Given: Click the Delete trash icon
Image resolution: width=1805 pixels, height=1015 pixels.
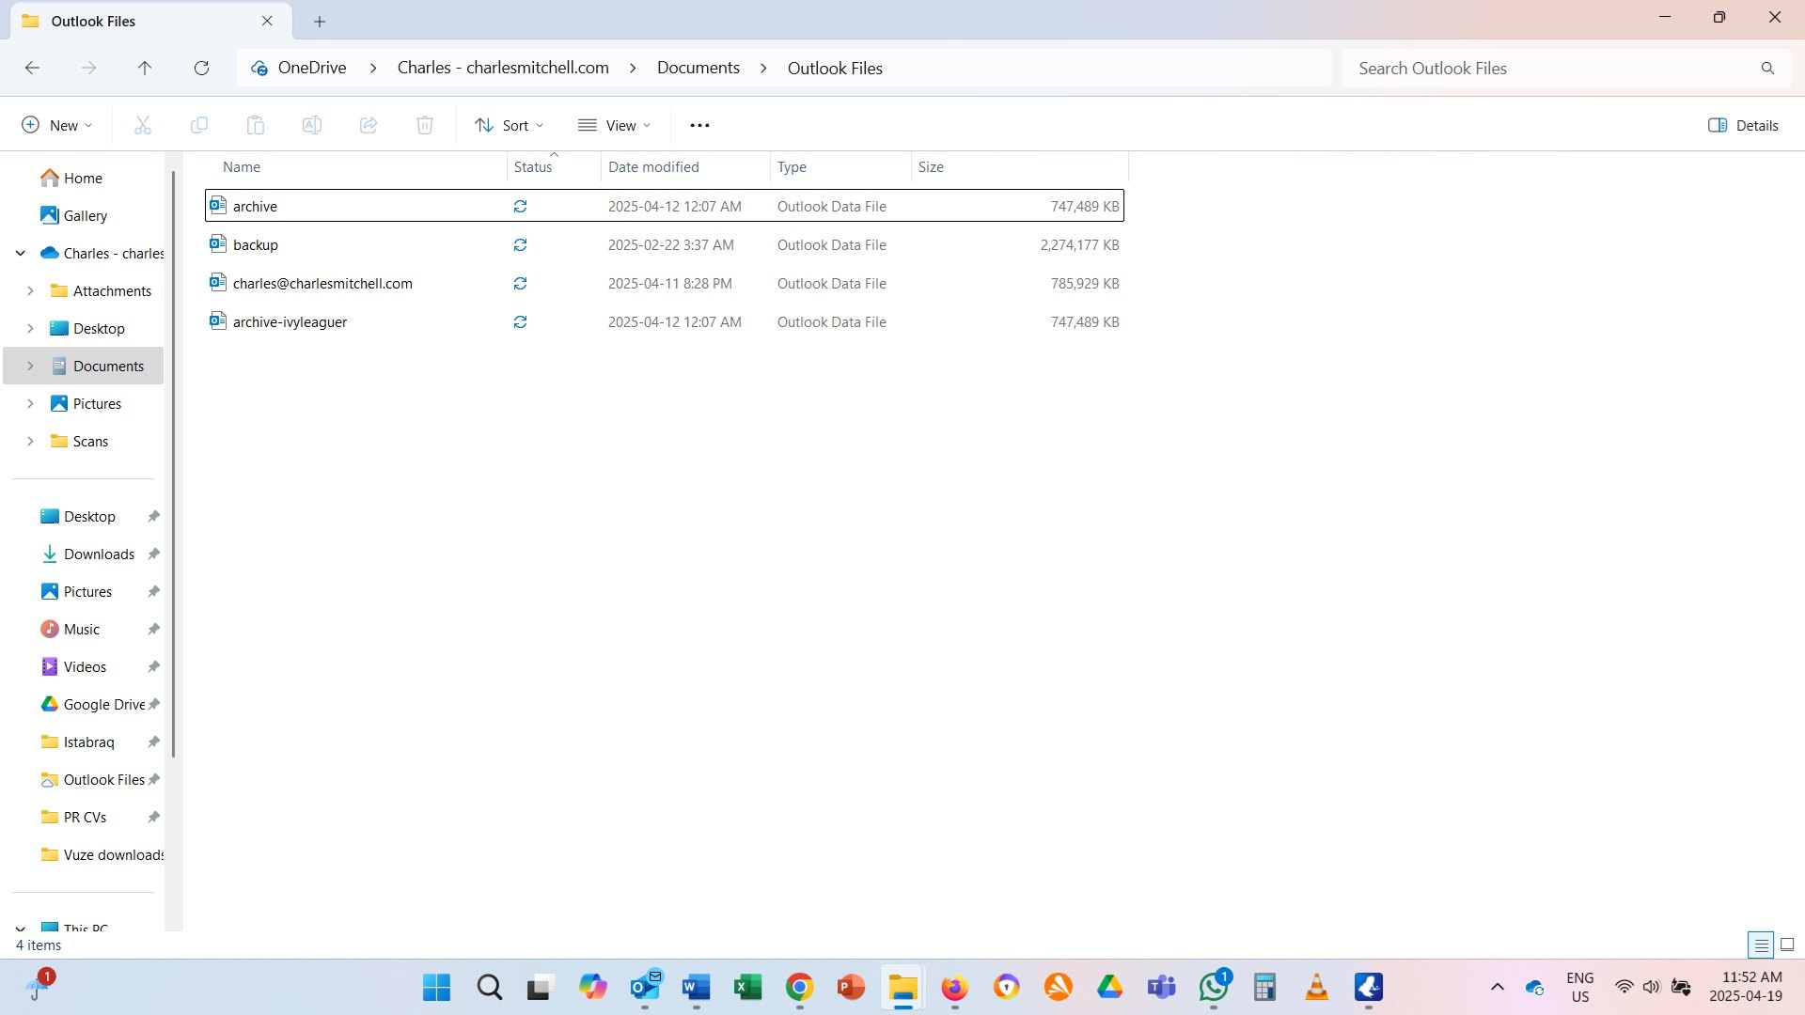Looking at the screenshot, I should coord(425,125).
